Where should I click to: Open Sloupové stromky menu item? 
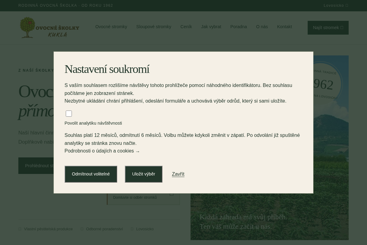tap(154, 27)
